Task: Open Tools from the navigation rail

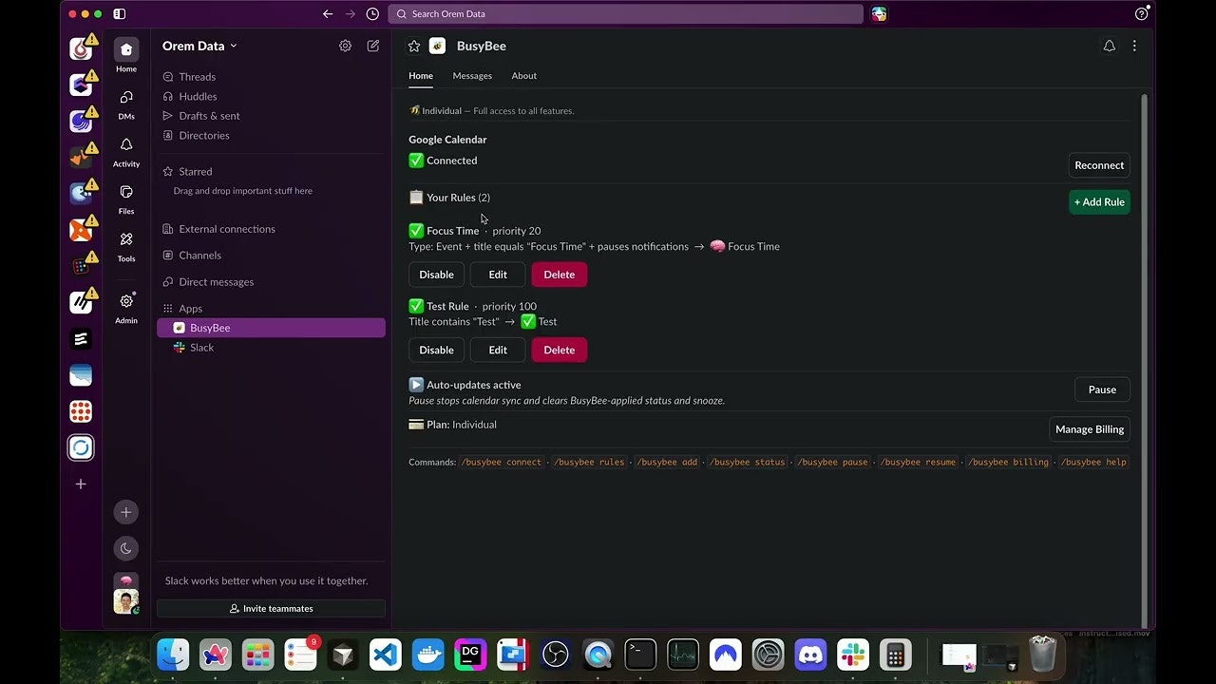Action: pyautogui.click(x=126, y=246)
